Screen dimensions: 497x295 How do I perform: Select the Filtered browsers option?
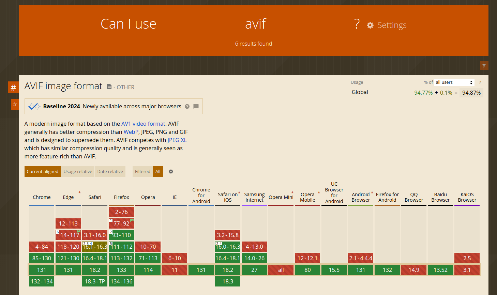142,171
